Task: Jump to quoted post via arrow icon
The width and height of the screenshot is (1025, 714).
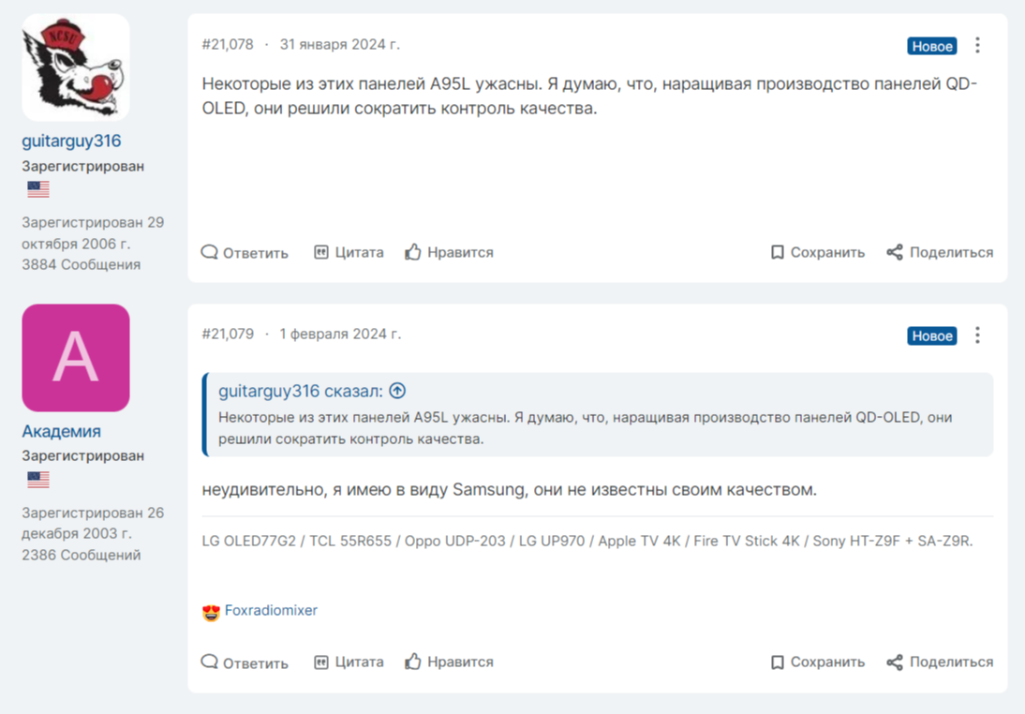Action: tap(397, 391)
